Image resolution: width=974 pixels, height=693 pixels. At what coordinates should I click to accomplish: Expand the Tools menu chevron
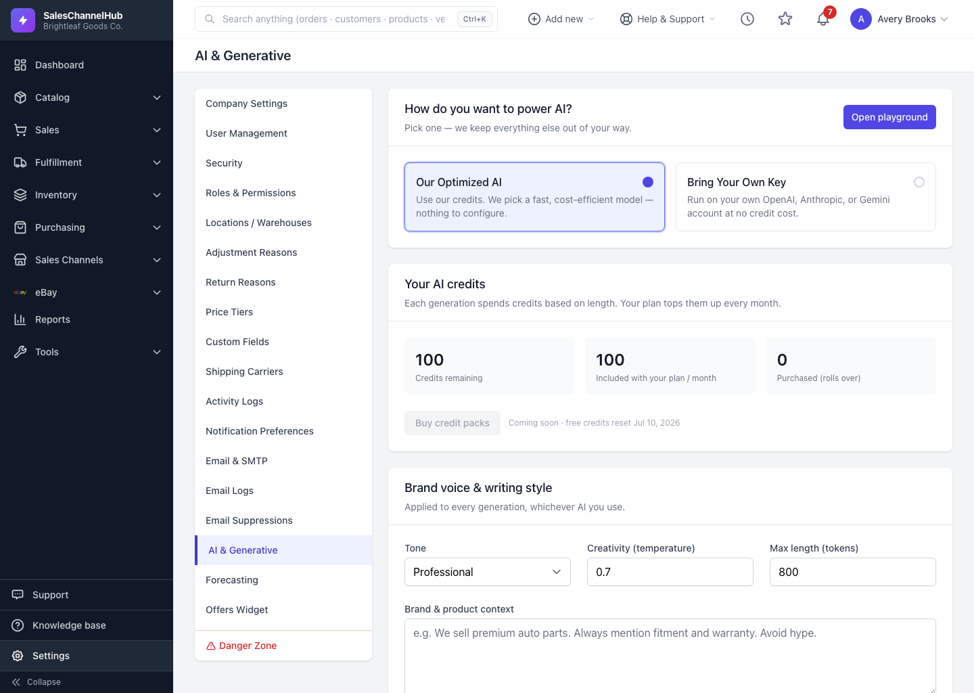pyautogui.click(x=157, y=352)
